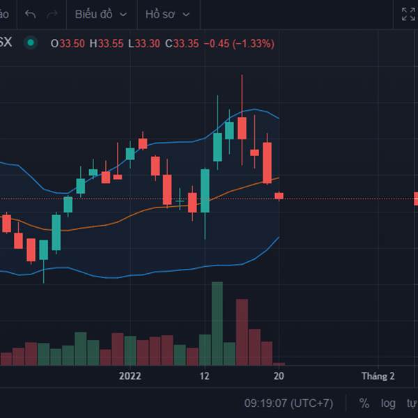Click the undo arrow icon
The width and height of the screenshot is (418, 418).
[30, 14]
